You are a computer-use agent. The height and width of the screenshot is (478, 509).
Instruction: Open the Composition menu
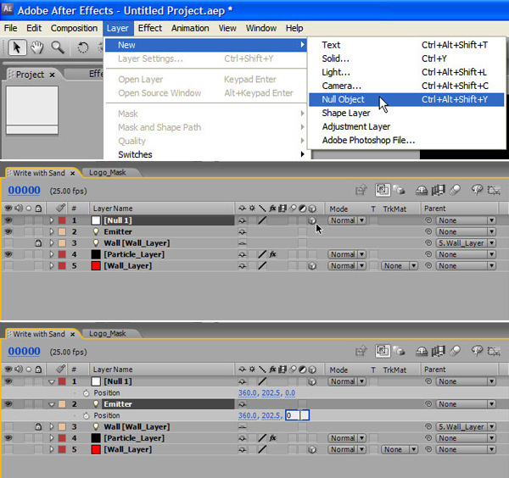(x=74, y=28)
